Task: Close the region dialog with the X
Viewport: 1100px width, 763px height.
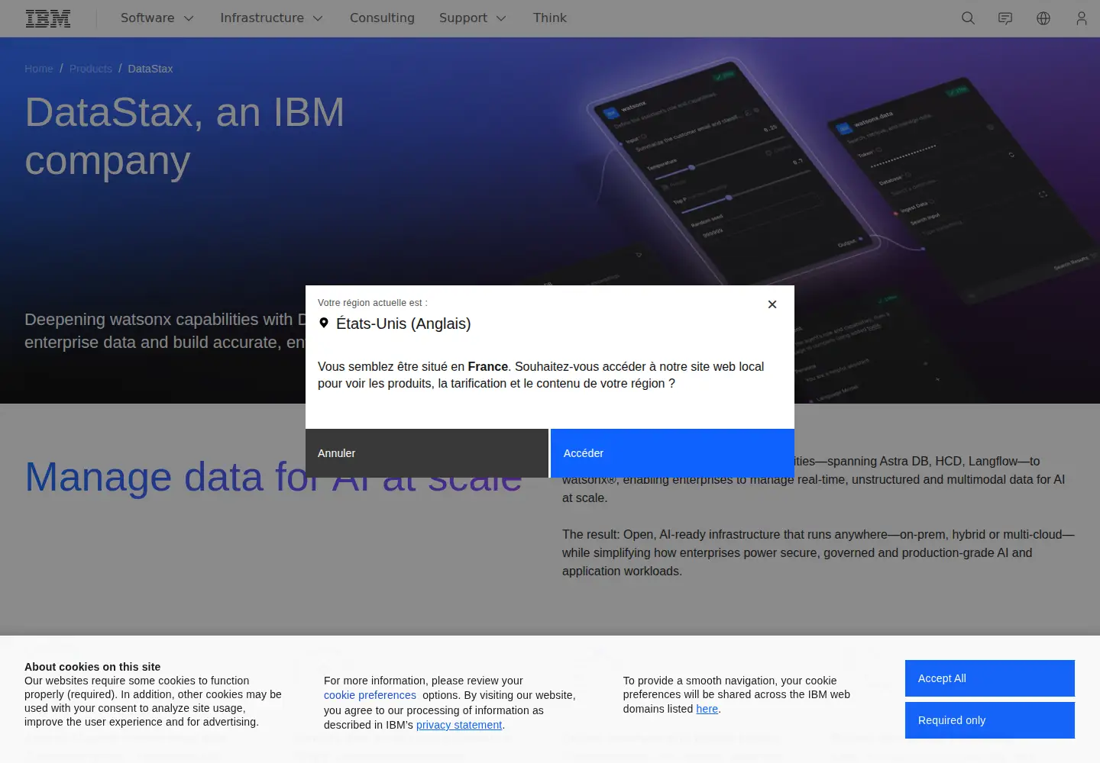Action: tap(772, 304)
